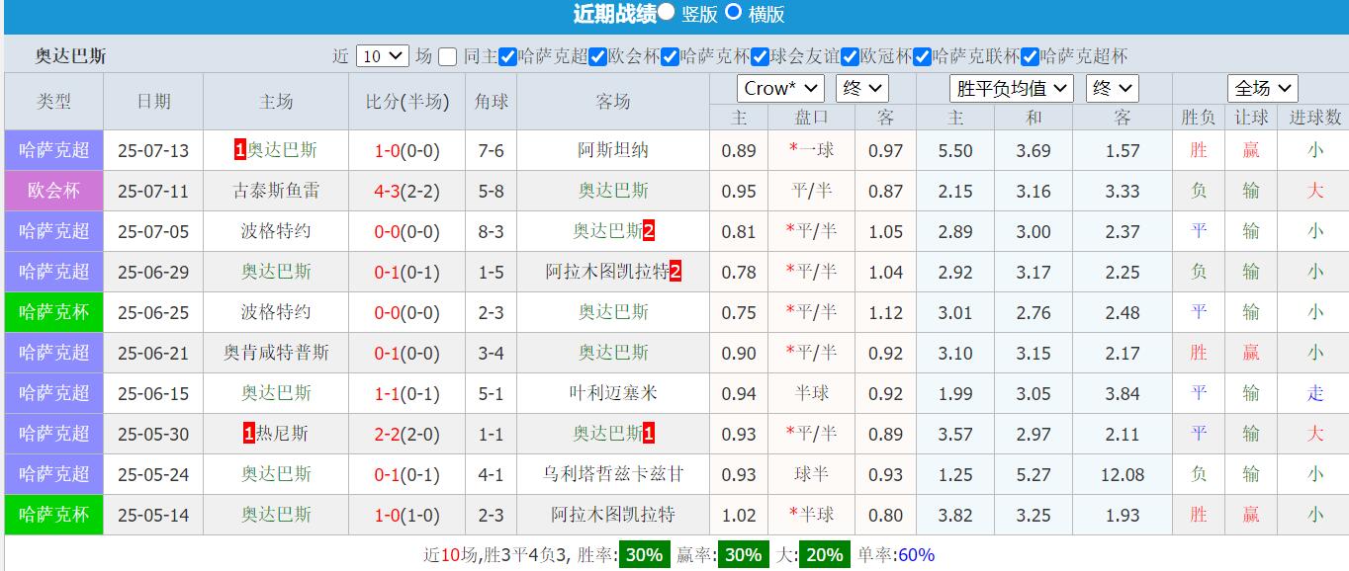Toggle the 哈萨克超杯 checkbox
Viewport: 1349px width, 571px height.
[x=1029, y=57]
